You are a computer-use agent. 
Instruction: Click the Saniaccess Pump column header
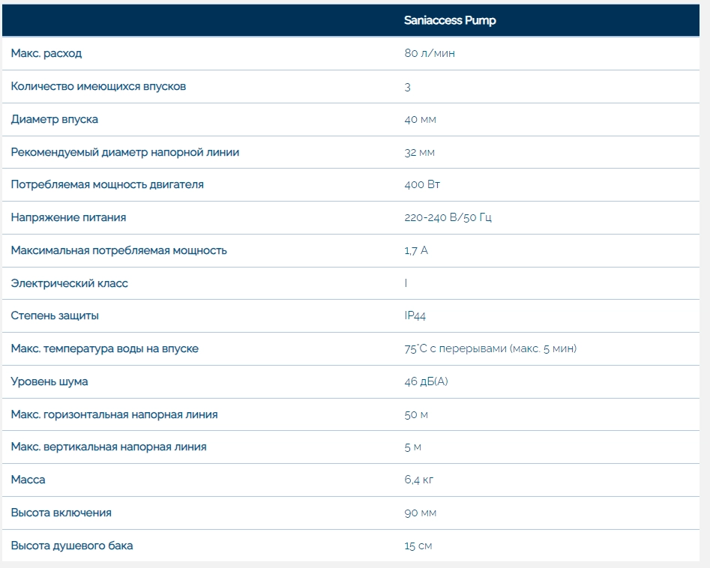click(450, 20)
